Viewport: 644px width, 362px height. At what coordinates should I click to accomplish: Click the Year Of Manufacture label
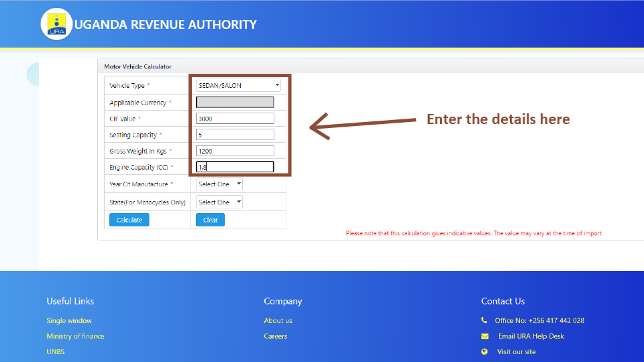138,184
